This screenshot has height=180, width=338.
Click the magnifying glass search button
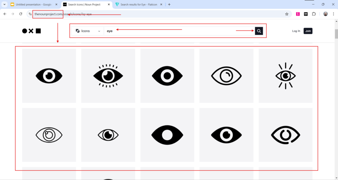(x=259, y=31)
